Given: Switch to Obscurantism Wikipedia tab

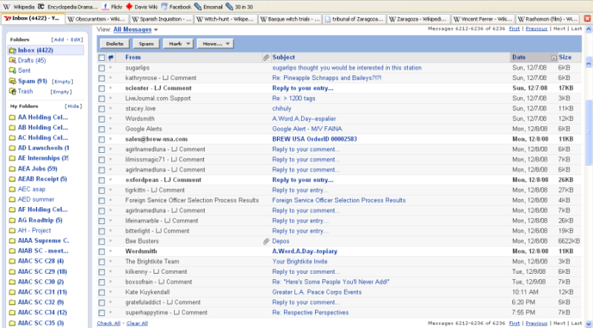Looking at the screenshot, I should [97, 19].
